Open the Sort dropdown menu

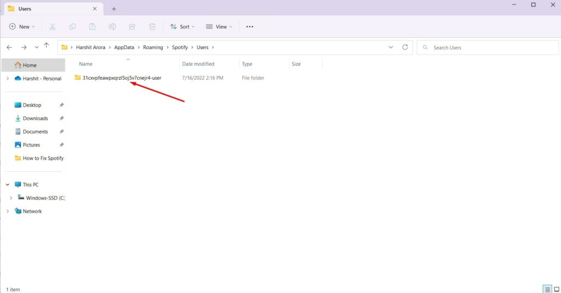(x=182, y=26)
